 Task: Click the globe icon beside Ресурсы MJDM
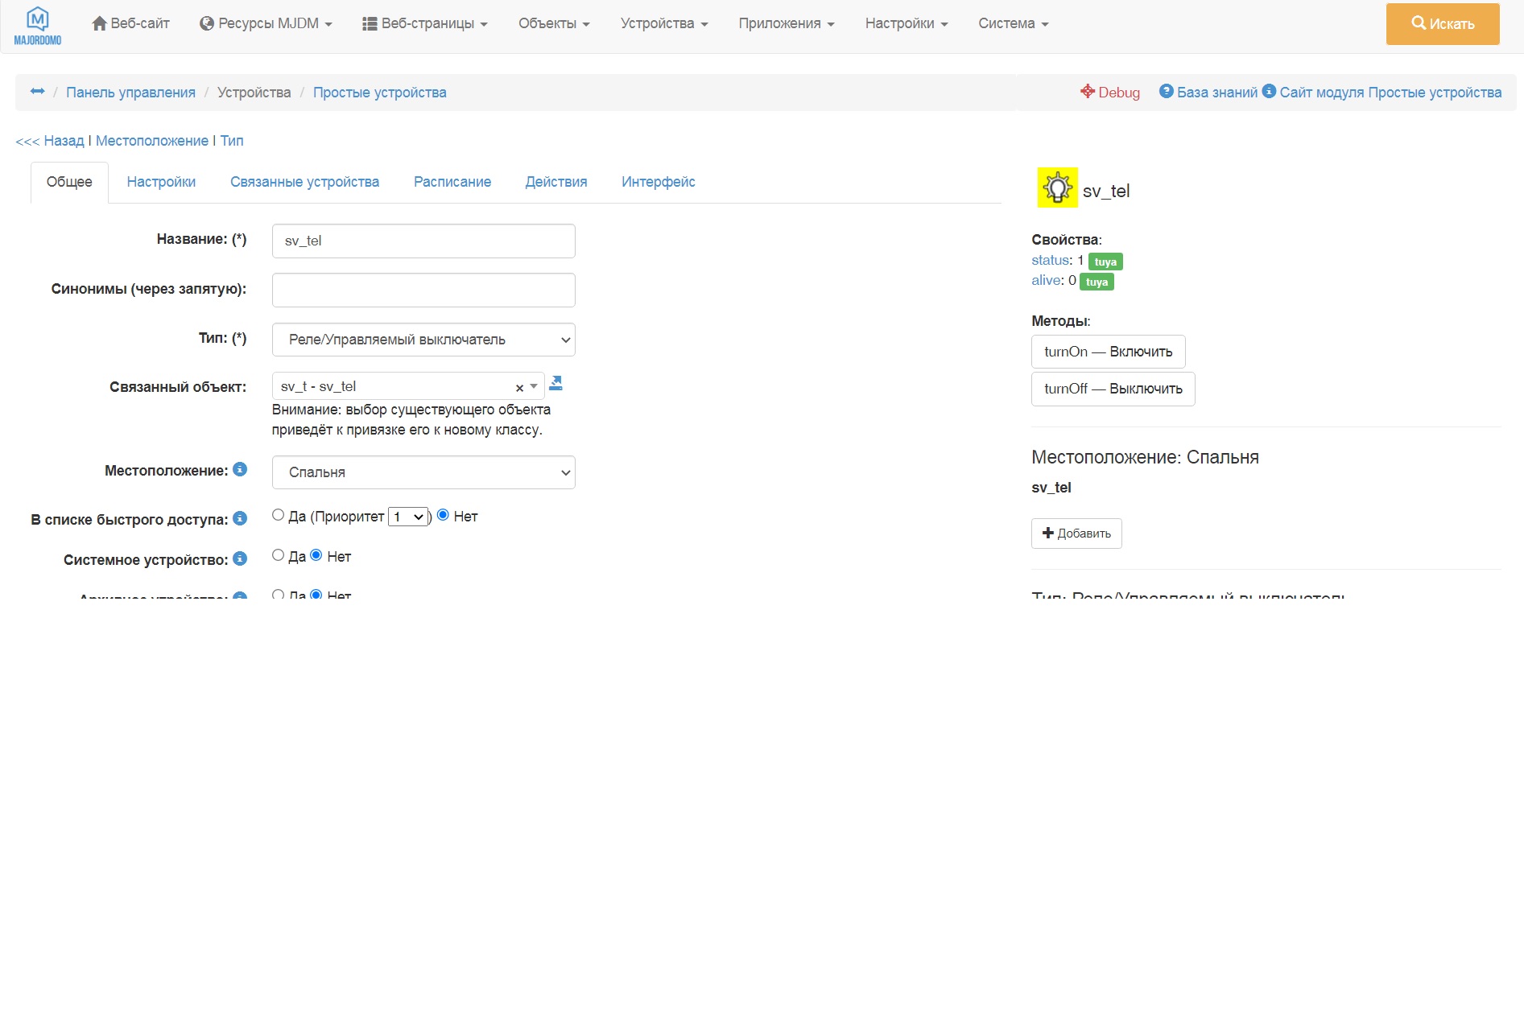(x=207, y=24)
